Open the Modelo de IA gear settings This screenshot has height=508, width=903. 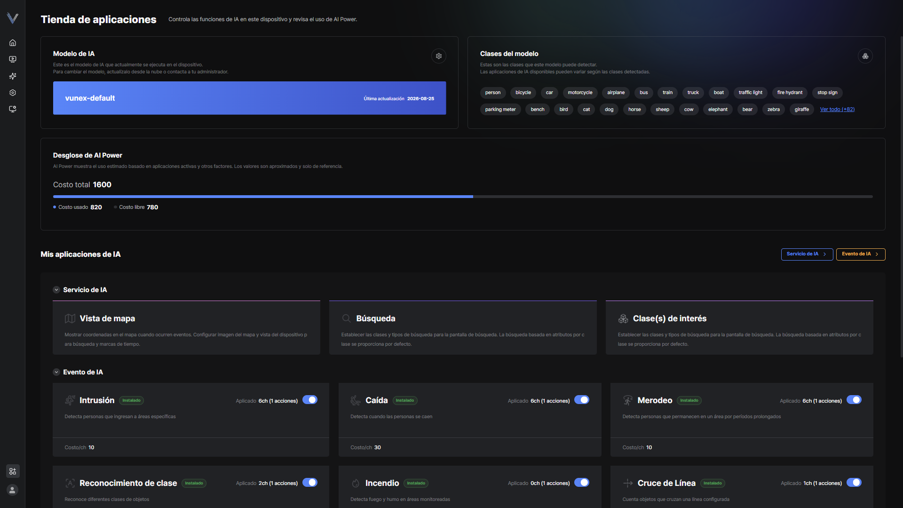[x=439, y=56]
